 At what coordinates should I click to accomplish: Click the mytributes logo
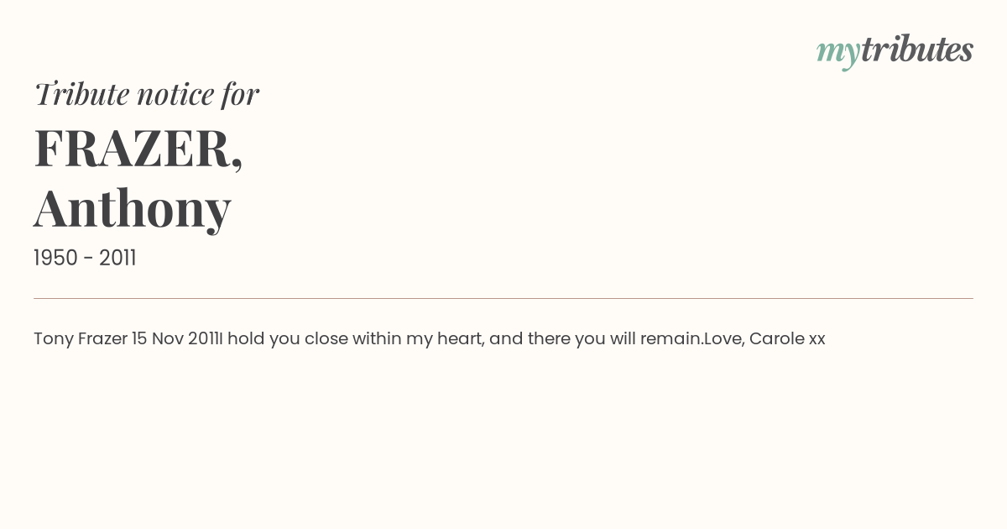pyautogui.click(x=895, y=50)
